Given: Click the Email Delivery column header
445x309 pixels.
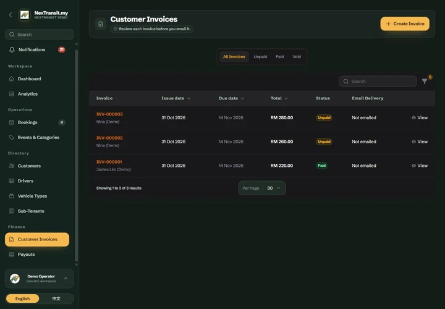Looking at the screenshot, I should pyautogui.click(x=368, y=98).
